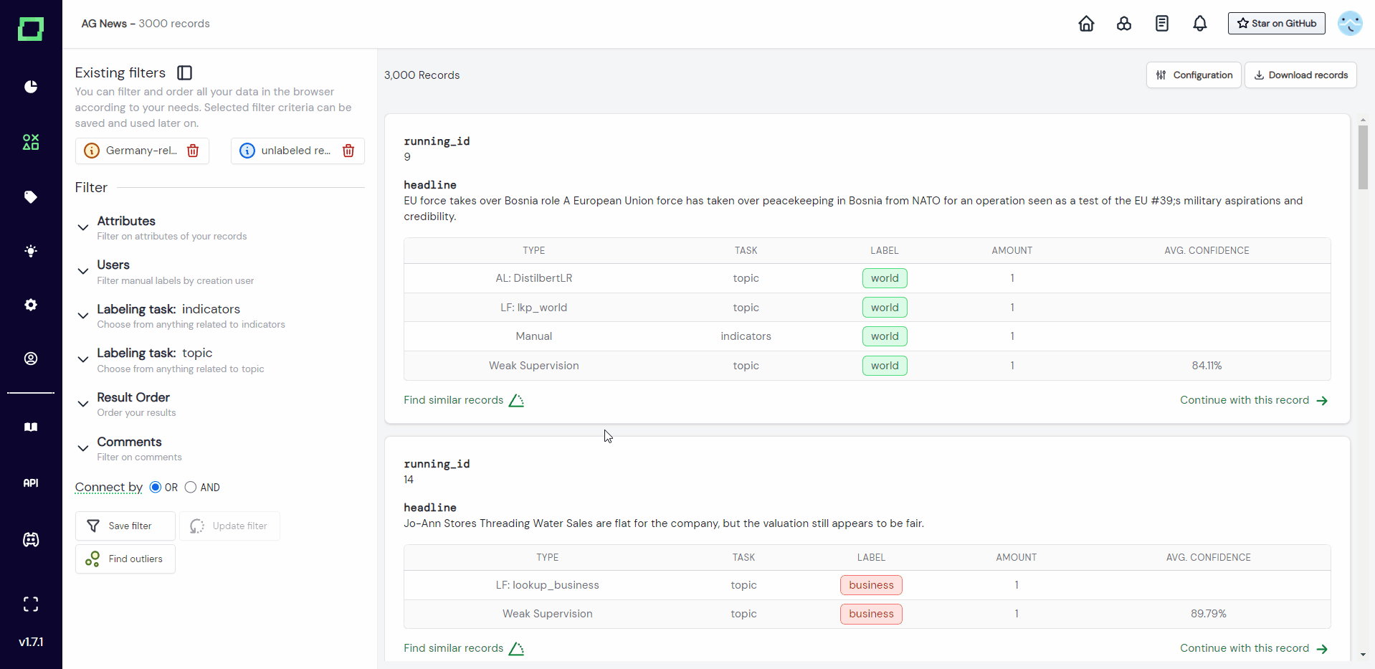Click the Save filter button
Image resolution: width=1375 pixels, height=669 pixels.
click(x=125, y=526)
